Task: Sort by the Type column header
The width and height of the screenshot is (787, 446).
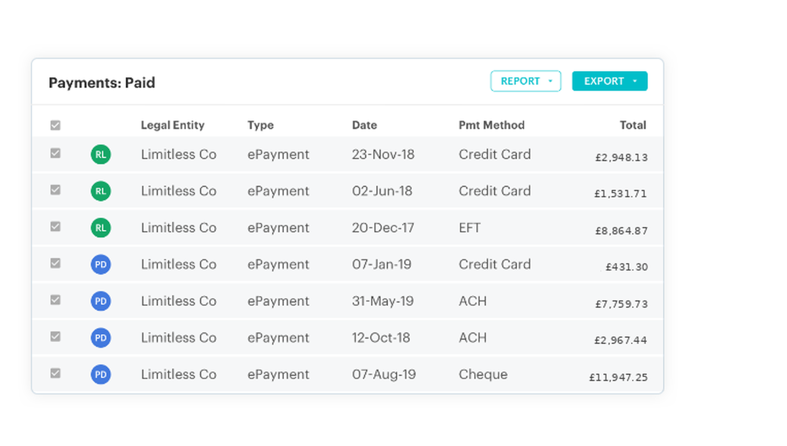Action: 260,125
